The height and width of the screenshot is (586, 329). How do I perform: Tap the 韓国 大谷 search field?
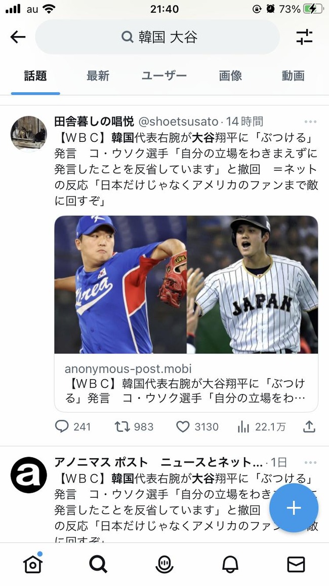[x=158, y=37]
